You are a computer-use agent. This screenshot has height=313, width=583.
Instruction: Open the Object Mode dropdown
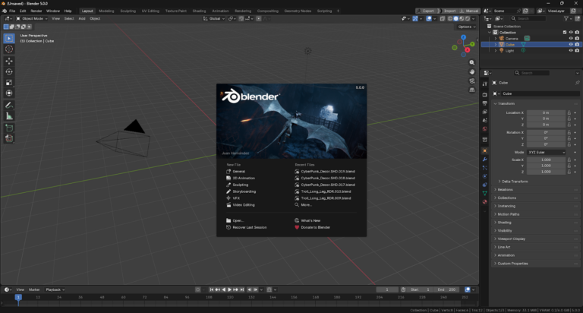(32, 18)
